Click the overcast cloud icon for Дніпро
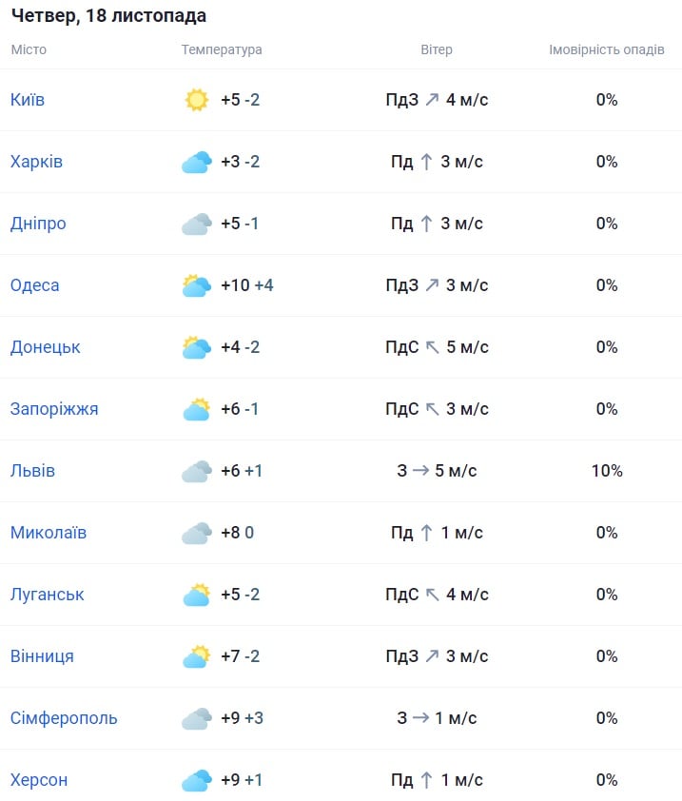Viewport: 682px width, 801px height. click(x=196, y=224)
